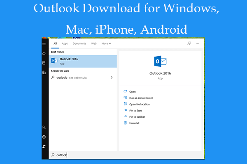Click the Pin to taskbar pin icon
The image size is (247, 164).
[x=126, y=116]
